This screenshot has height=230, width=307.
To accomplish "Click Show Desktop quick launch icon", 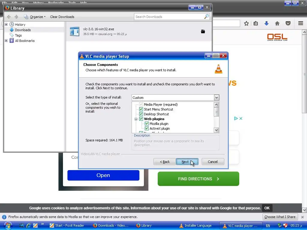I will point(22,226).
